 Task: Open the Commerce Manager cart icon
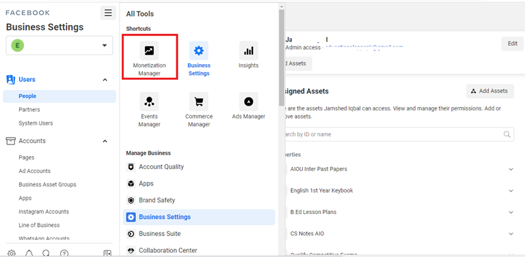point(198,102)
